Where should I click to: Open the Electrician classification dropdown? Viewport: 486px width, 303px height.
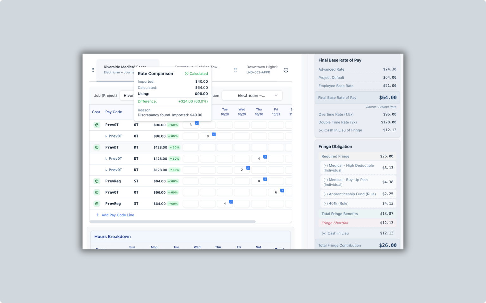pos(252,96)
